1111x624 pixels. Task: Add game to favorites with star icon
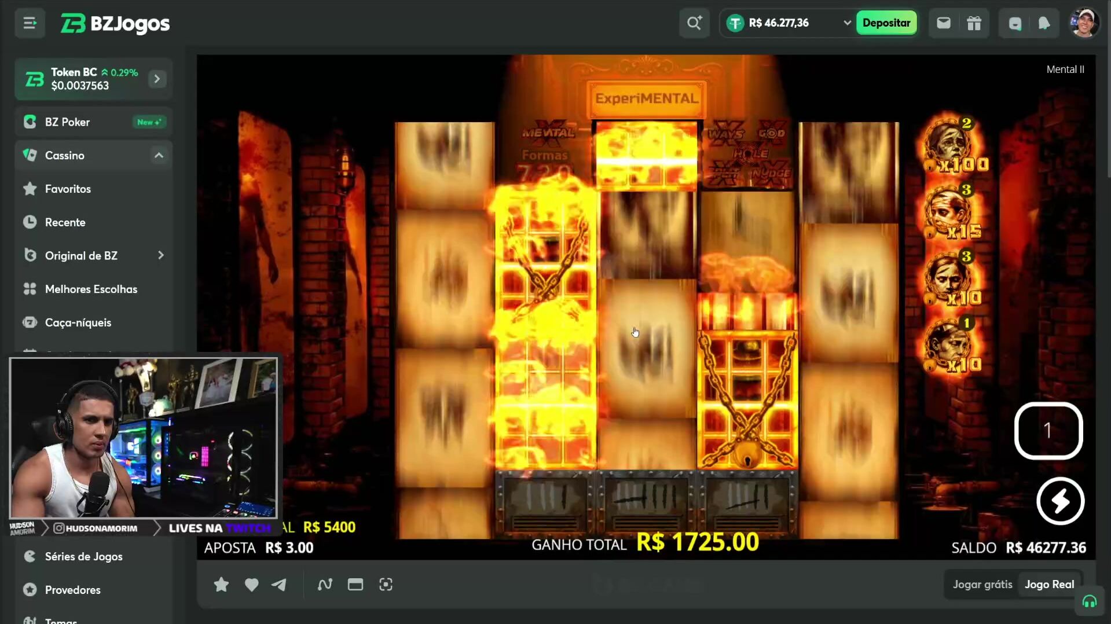coord(221,585)
